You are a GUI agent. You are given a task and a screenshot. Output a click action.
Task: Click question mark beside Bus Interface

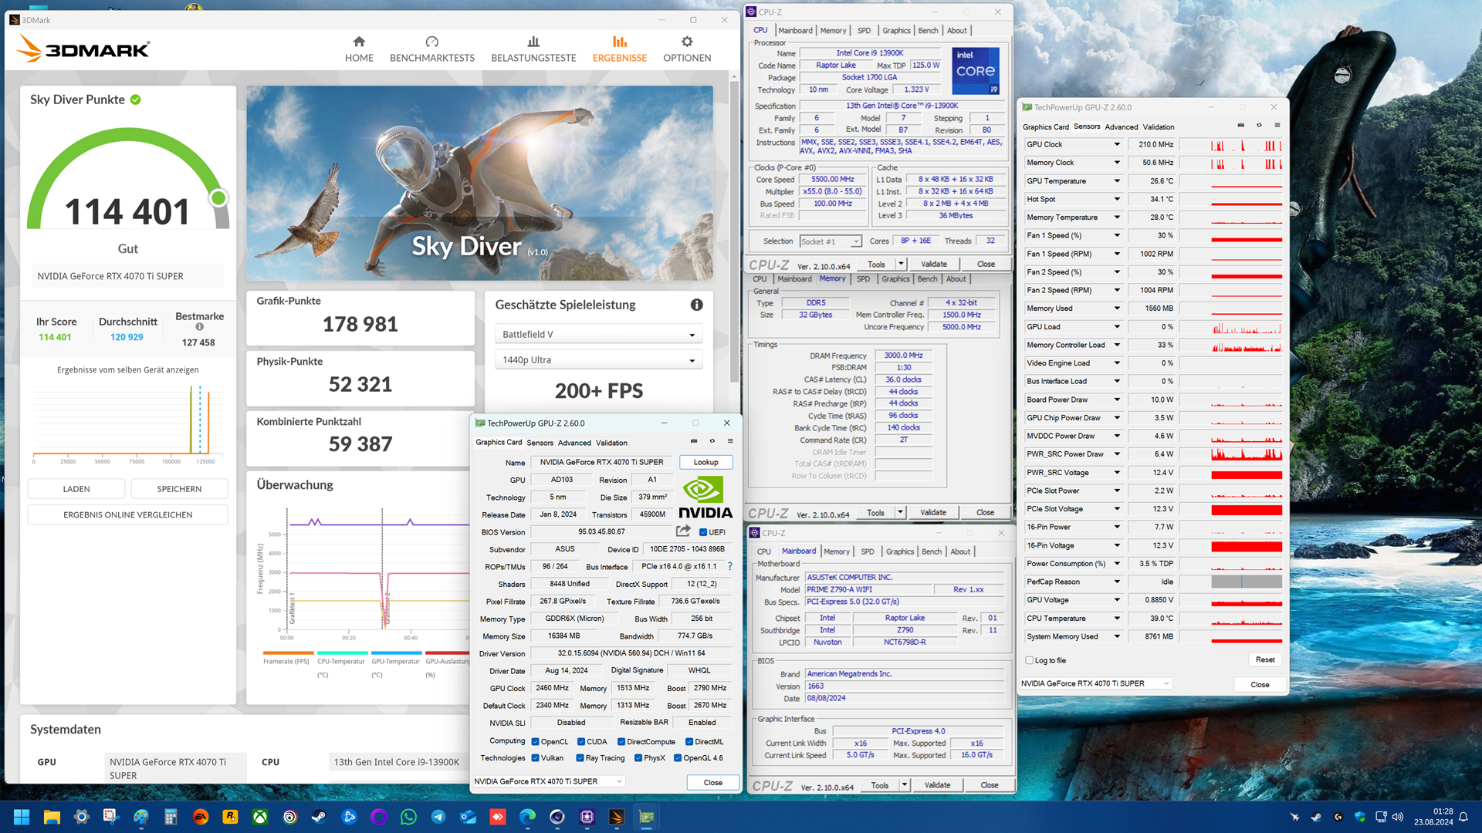click(x=729, y=567)
